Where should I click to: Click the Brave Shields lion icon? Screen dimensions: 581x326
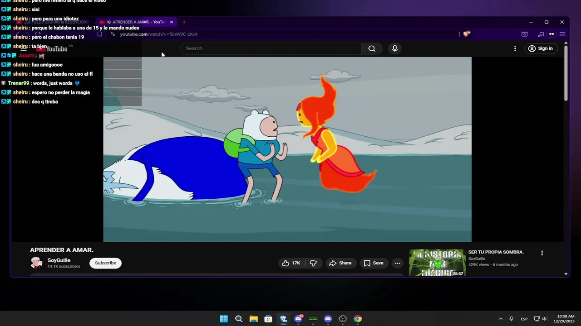[466, 34]
